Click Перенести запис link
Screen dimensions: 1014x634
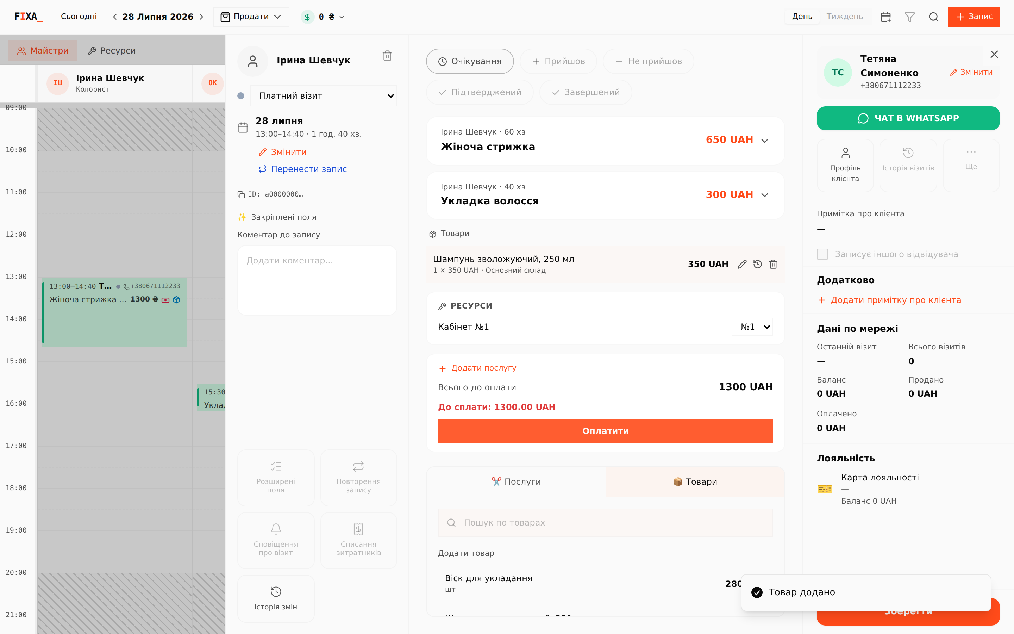[x=302, y=169]
